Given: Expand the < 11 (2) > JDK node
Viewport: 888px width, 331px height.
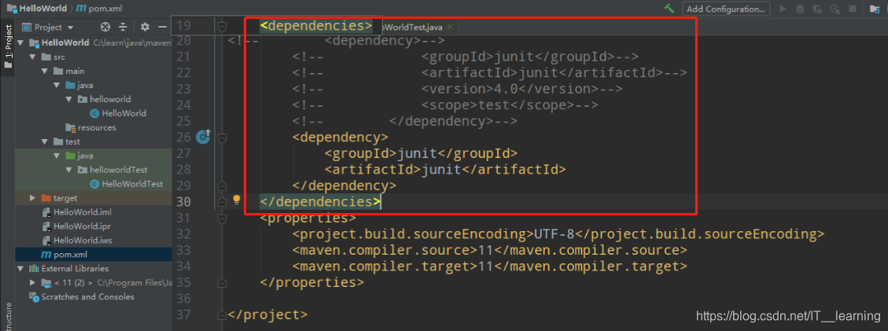Looking at the screenshot, I should (33, 283).
